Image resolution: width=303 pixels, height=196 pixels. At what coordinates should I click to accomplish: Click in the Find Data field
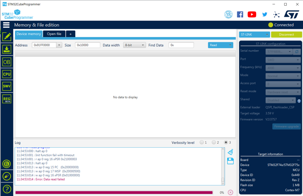tap(181, 45)
